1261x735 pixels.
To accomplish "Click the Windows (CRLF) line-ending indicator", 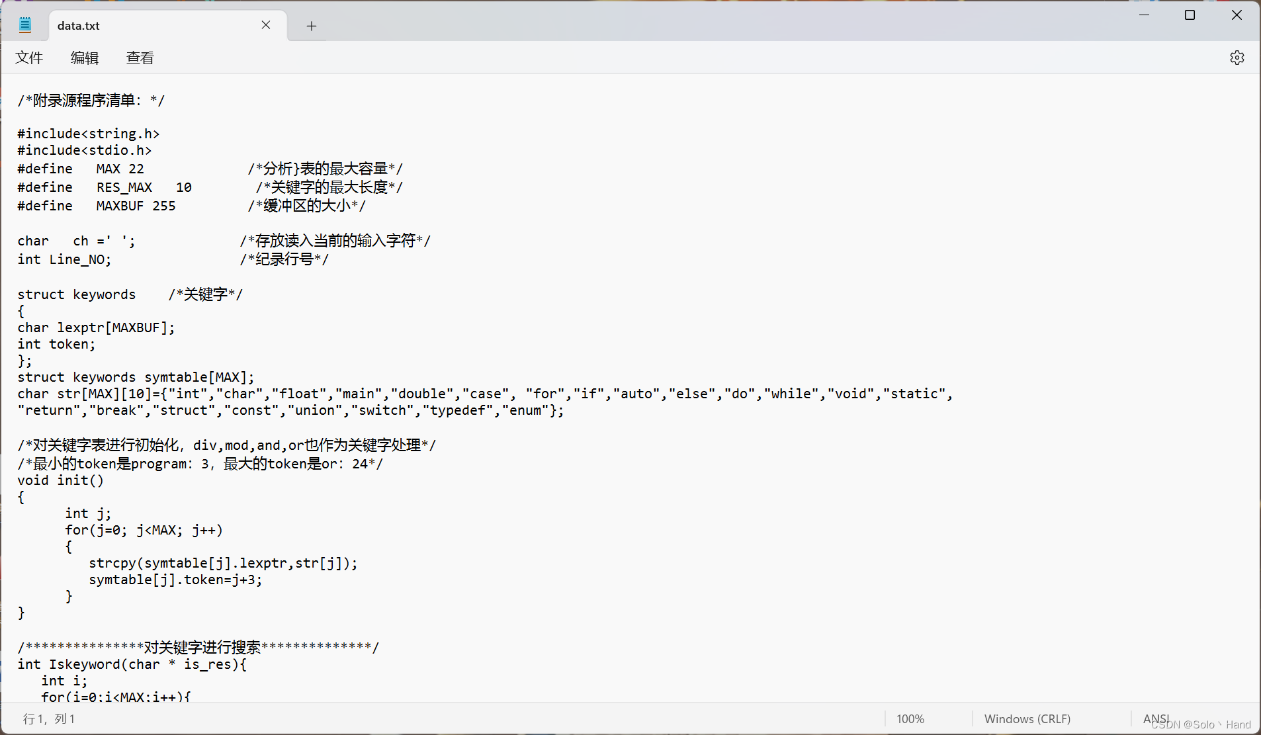I will point(1027,718).
